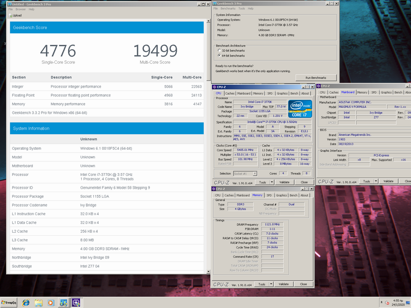Click the BIOS date 08/19/2013
Viewport: 411px width, 308px height.
coord(346,144)
